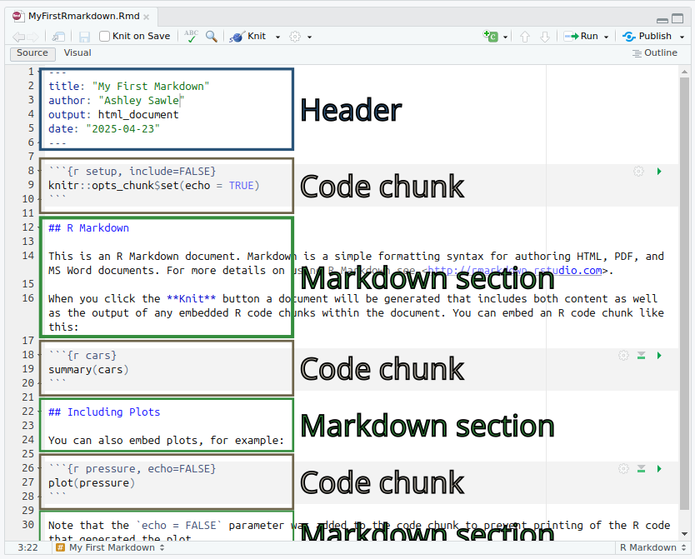Click the "You can also embed plots" line
This screenshot has width=695, height=559.
click(x=166, y=441)
